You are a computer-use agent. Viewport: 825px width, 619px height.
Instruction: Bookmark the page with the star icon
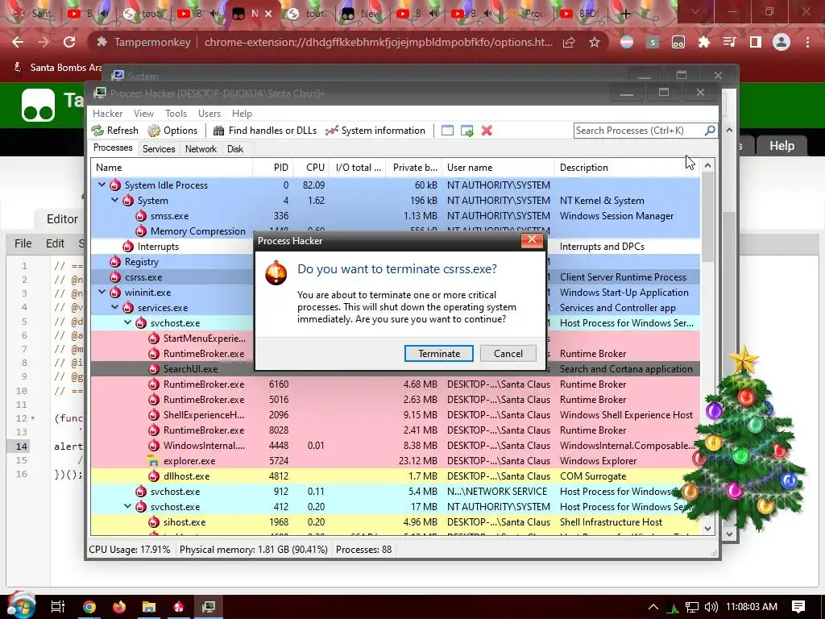point(595,42)
